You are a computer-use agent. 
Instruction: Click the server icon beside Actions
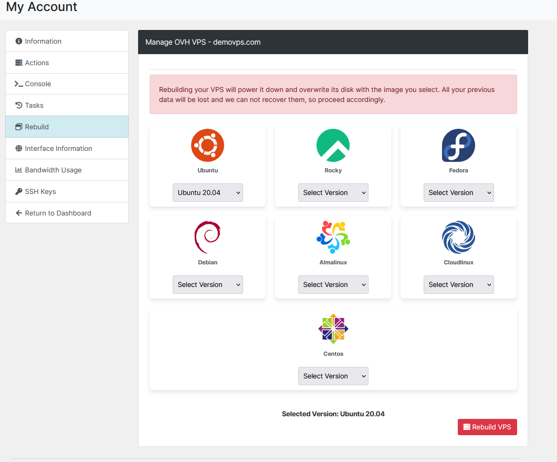tap(19, 63)
